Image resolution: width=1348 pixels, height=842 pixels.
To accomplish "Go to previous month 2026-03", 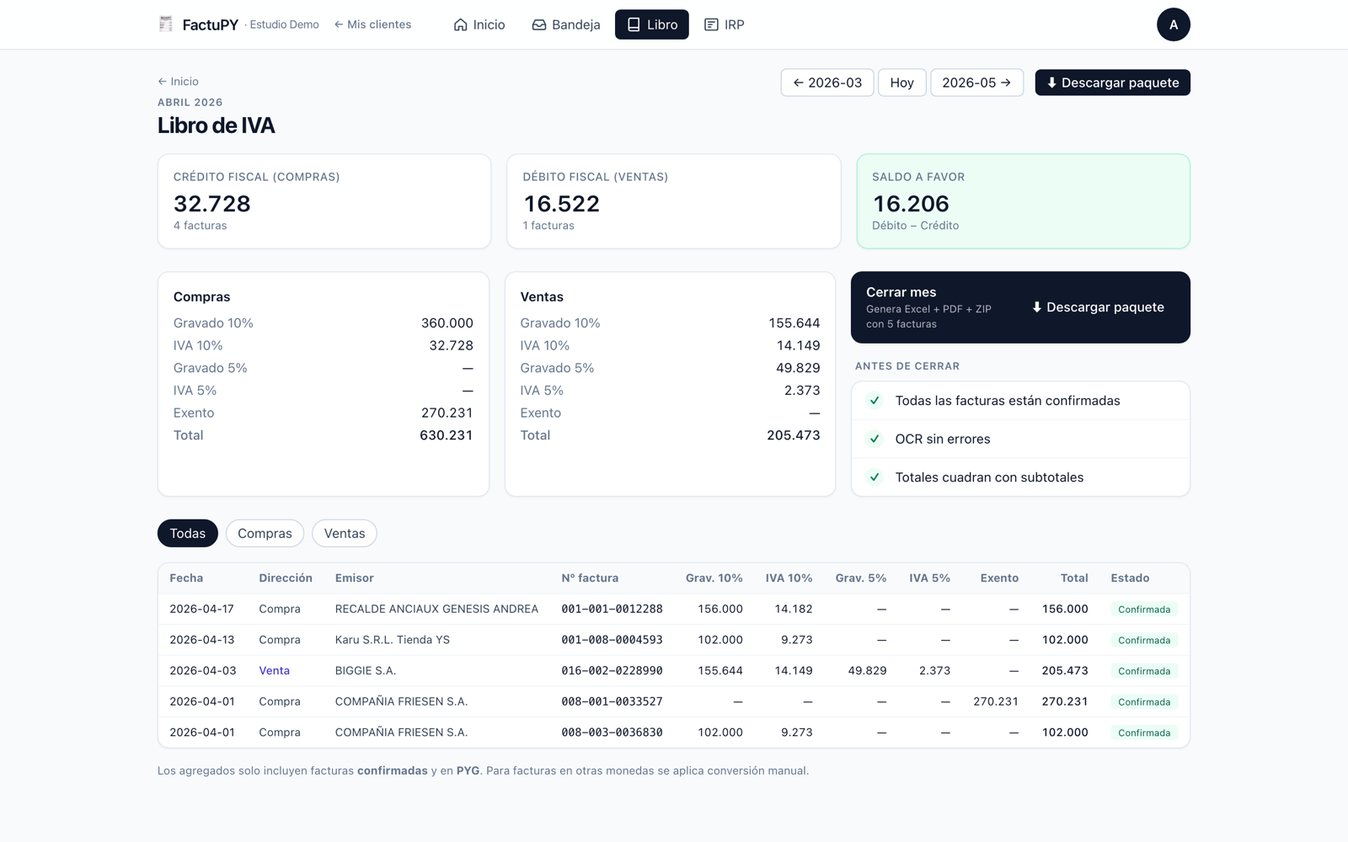I will click(827, 83).
